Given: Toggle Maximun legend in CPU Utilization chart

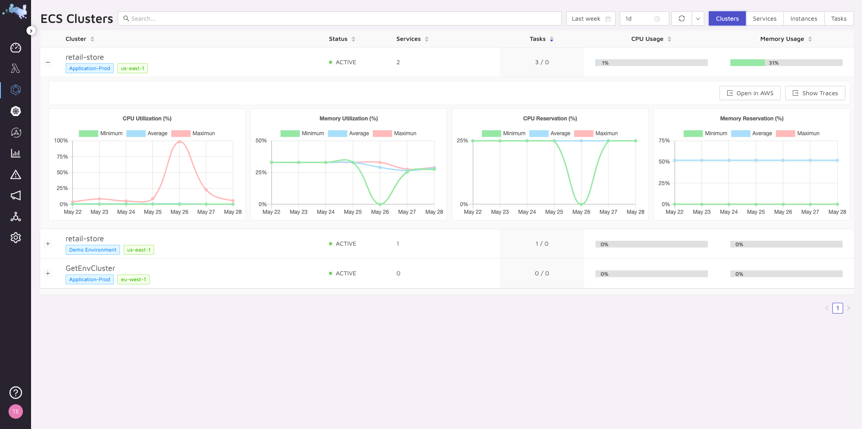Looking at the screenshot, I should coord(193,133).
